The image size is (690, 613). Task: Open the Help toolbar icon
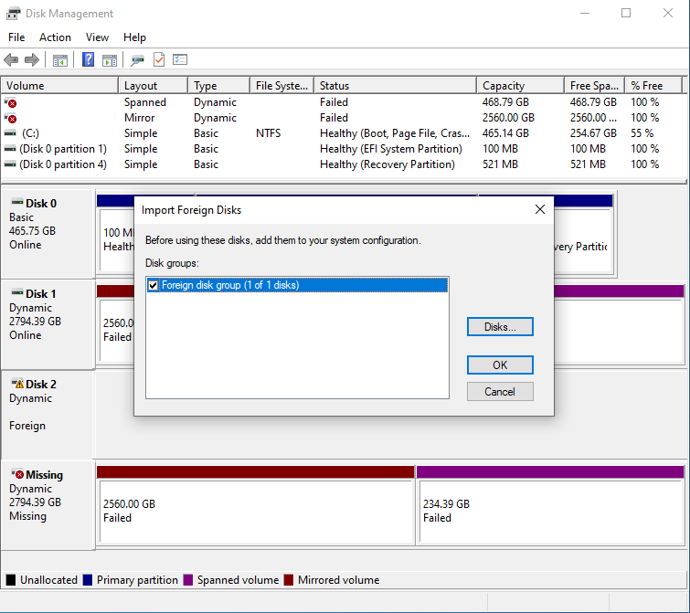88,59
